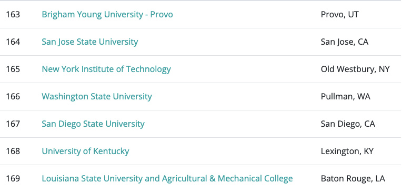This screenshot has width=402, height=193.
Task: Click the rank 168 cell
Action: (13, 151)
